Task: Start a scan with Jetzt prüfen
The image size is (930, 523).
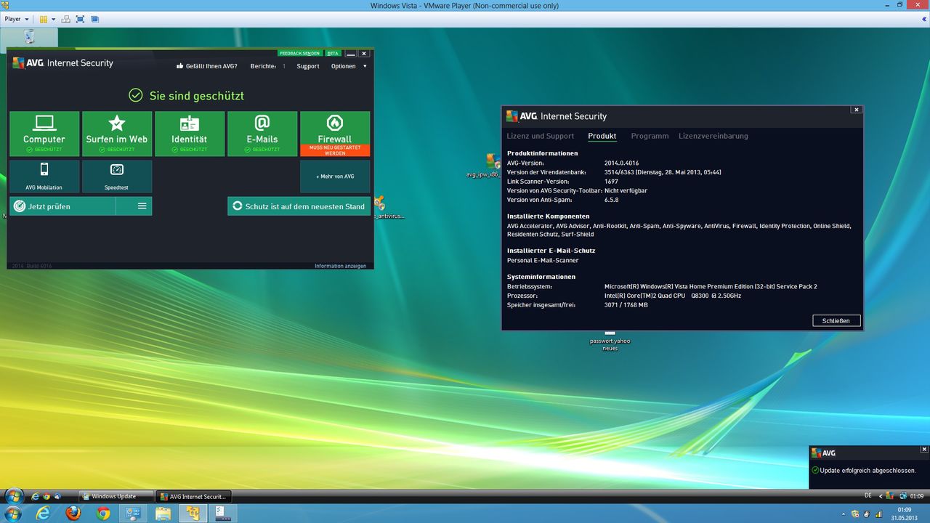Action: click(62, 206)
